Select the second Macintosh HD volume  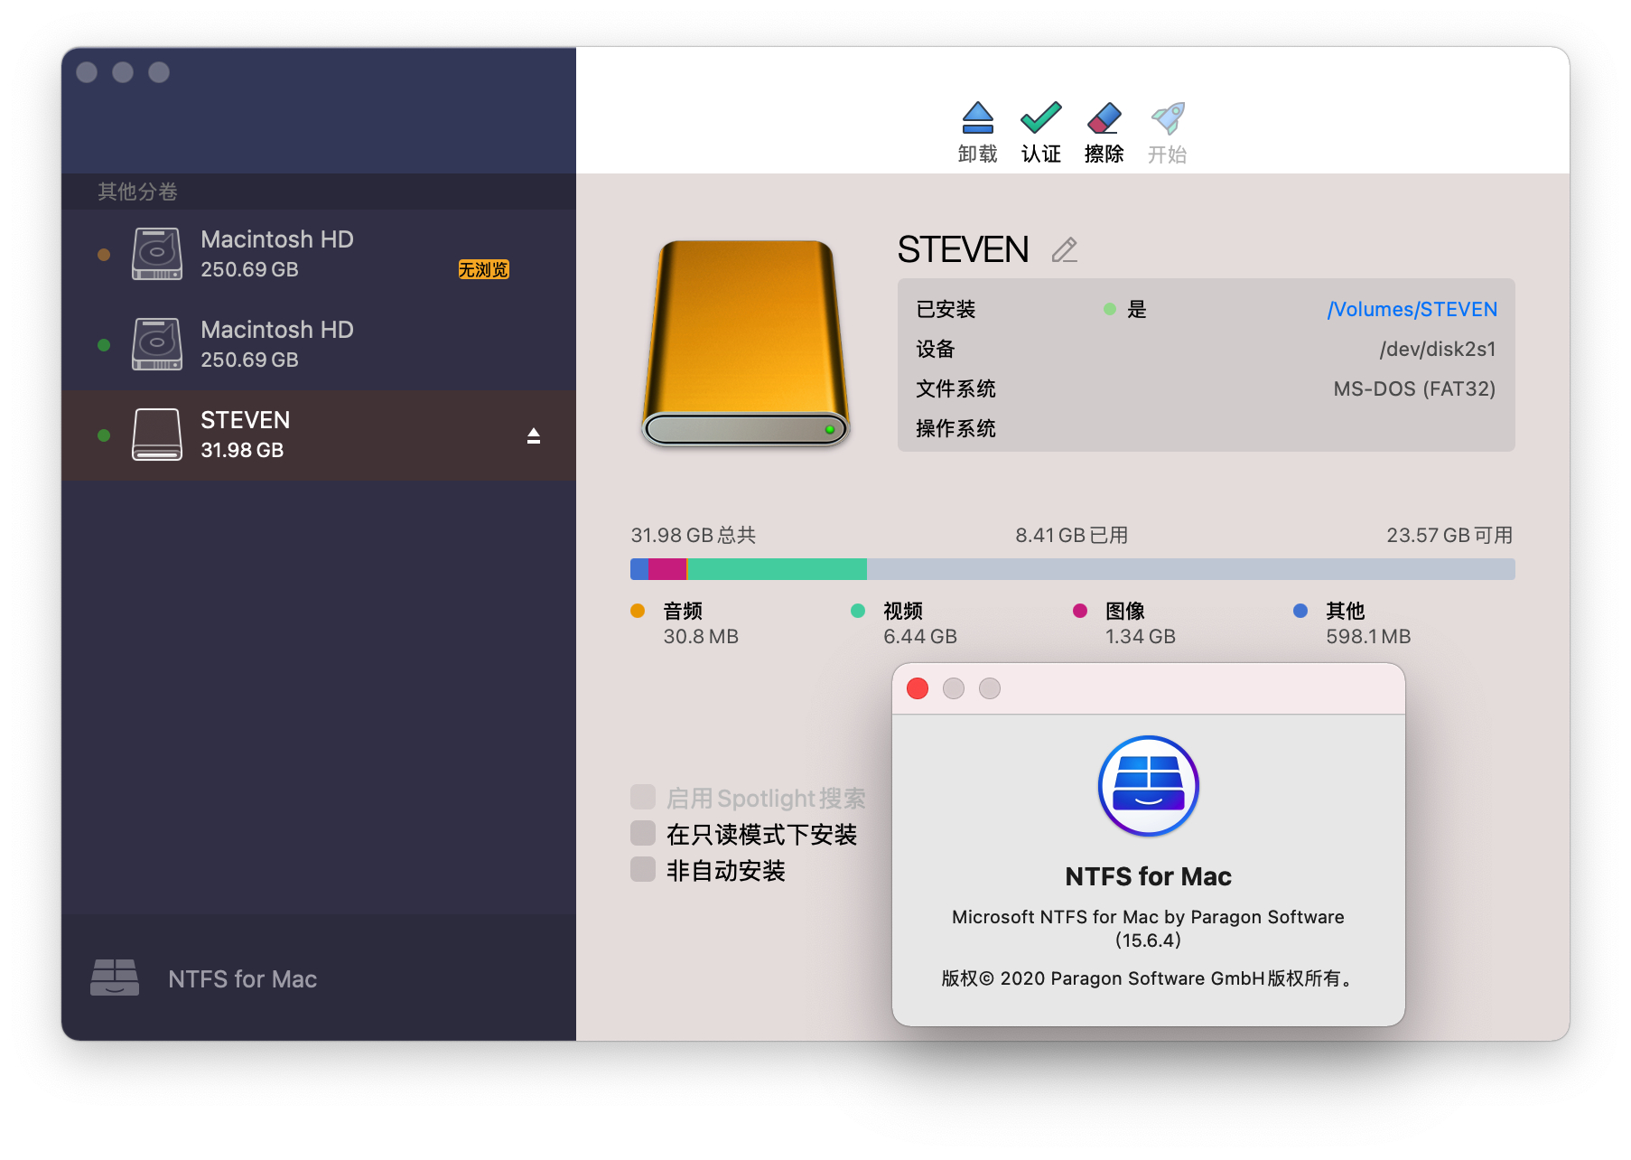[x=276, y=344]
